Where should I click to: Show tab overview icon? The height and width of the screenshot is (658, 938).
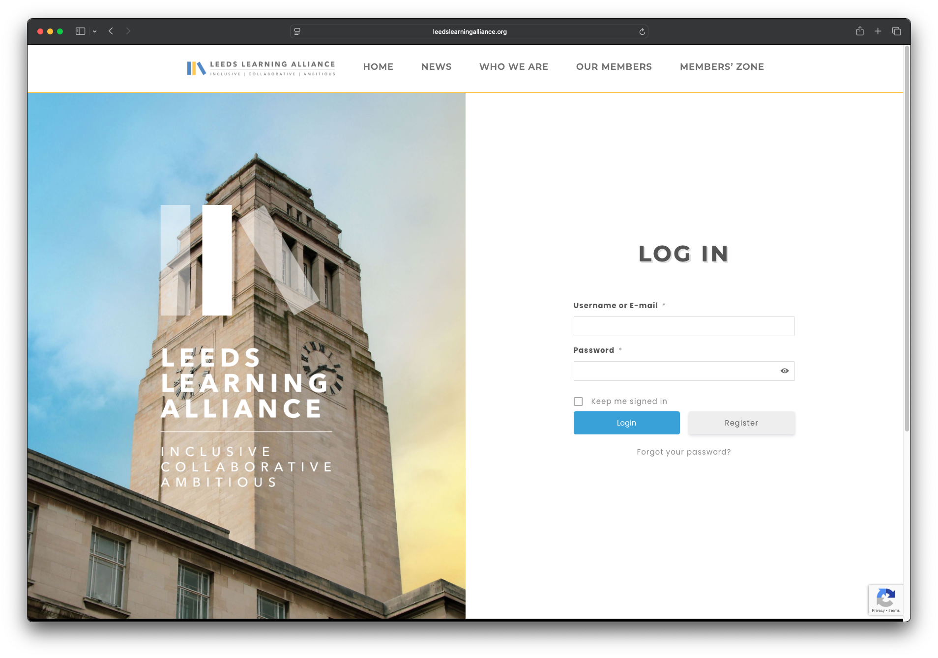(896, 31)
